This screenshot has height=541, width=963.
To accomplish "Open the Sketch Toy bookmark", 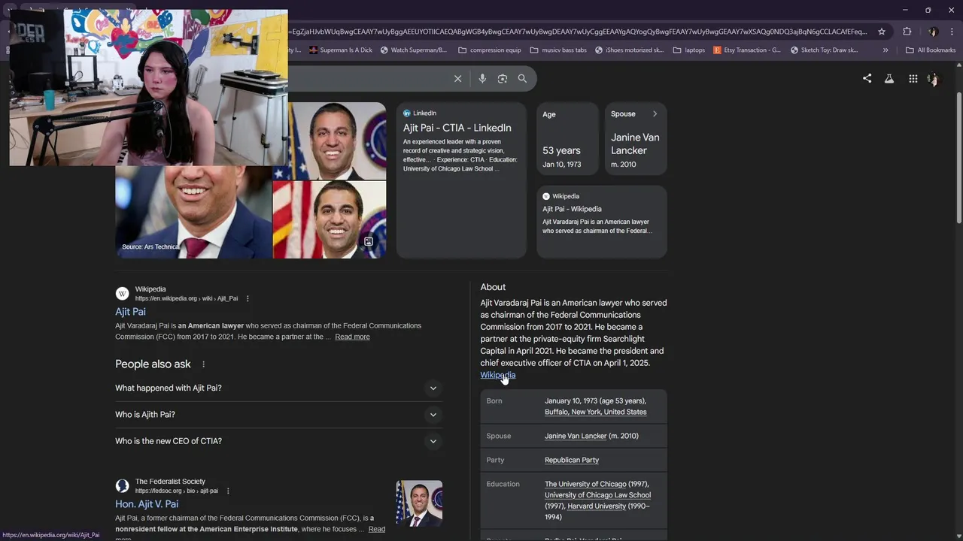I will [x=824, y=50].
